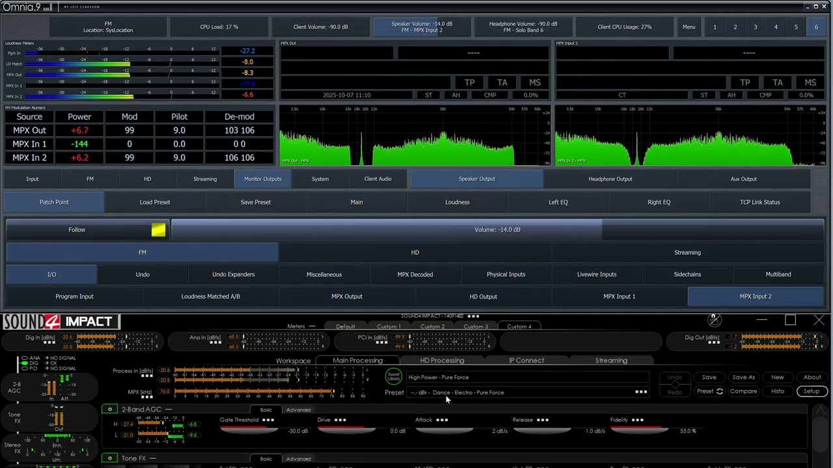833x468 pixels.
Task: Click the Histo button
Action: pyautogui.click(x=778, y=391)
